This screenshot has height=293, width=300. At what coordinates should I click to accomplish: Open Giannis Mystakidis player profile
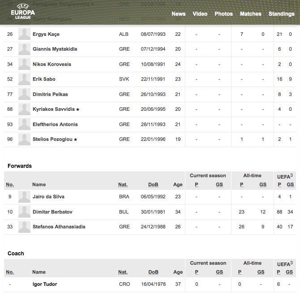pyautogui.click(x=55, y=49)
